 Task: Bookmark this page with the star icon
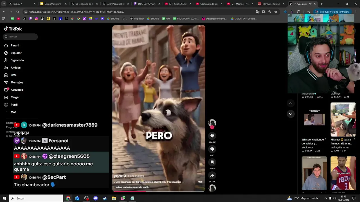(276, 12)
